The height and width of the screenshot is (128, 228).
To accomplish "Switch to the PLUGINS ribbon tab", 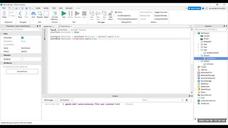I will click(x=69, y=8).
